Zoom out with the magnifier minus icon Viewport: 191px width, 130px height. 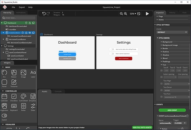(x=121, y=14)
